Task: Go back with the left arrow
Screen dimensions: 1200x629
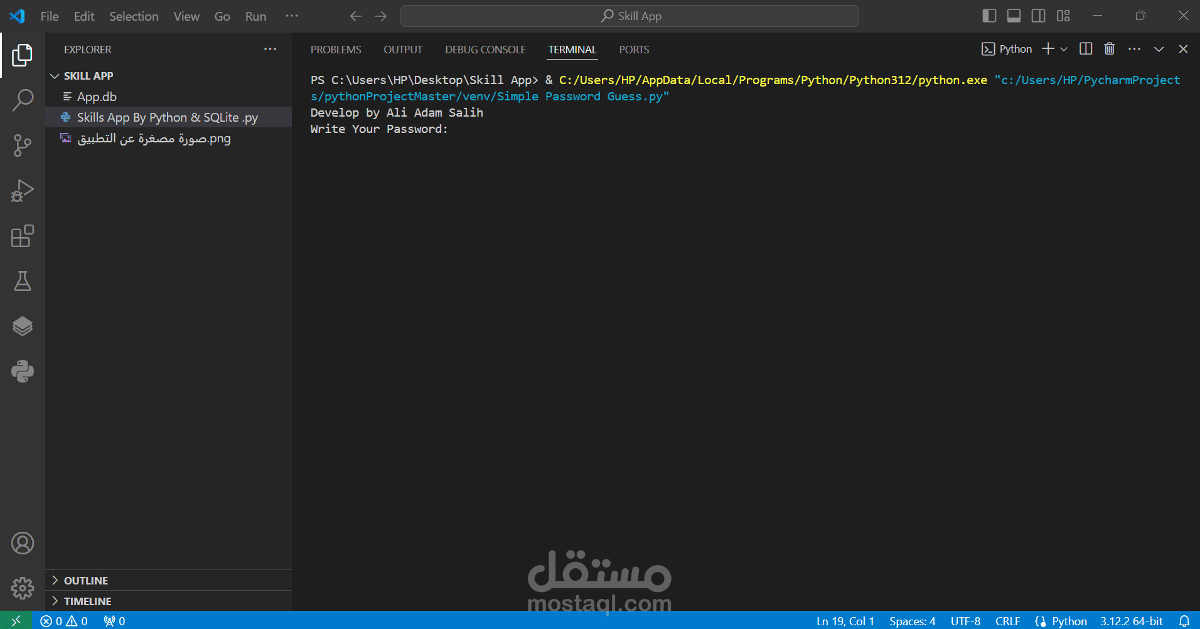Action: (356, 16)
